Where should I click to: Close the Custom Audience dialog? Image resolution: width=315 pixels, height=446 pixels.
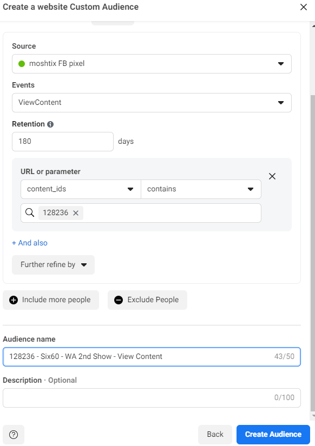point(304,7)
